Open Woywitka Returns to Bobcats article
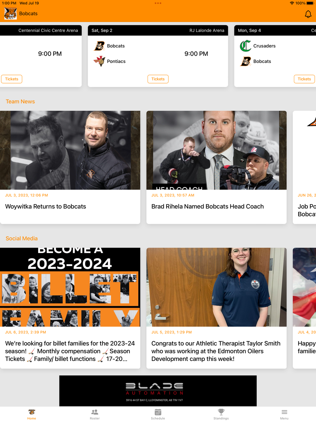316x422 pixels. 46,206
